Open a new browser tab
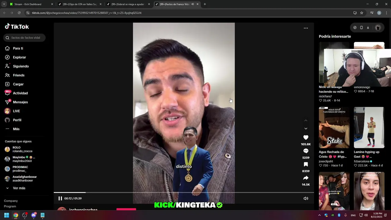This screenshot has width=391, height=220. 205,4
